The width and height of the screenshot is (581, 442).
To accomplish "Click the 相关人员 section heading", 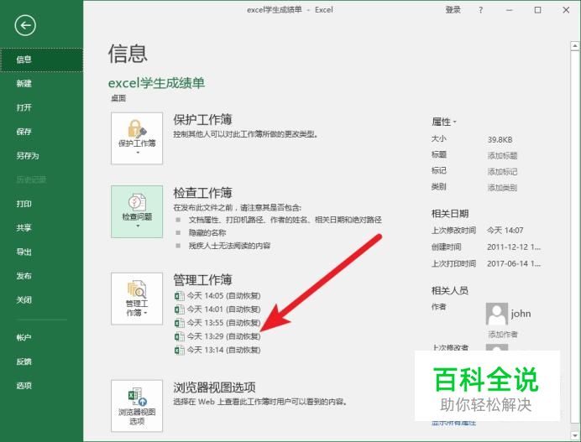I will (450, 291).
